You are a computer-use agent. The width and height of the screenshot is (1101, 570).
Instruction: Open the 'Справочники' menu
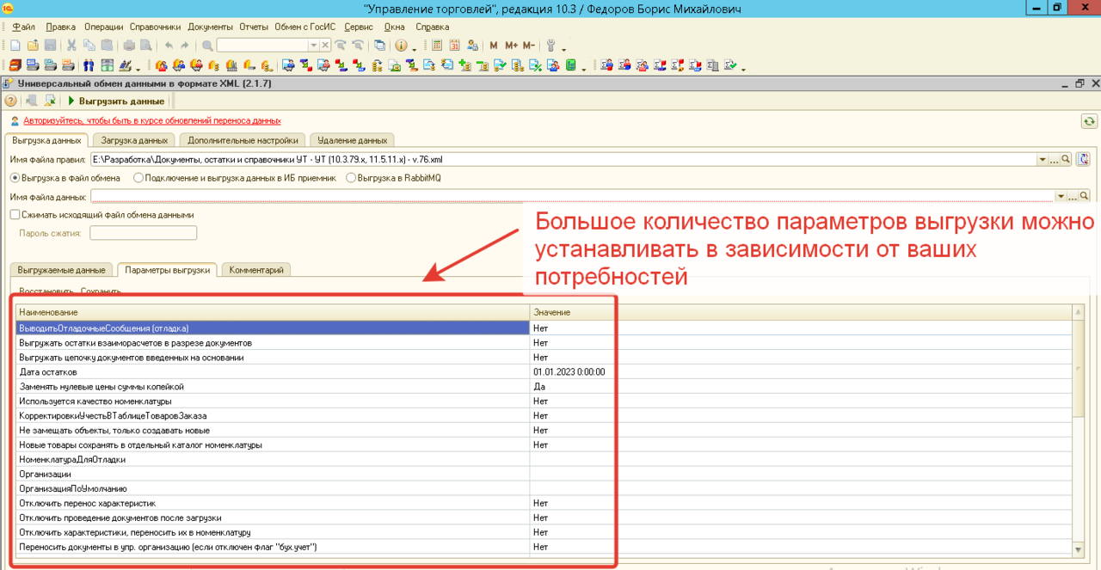click(x=156, y=27)
